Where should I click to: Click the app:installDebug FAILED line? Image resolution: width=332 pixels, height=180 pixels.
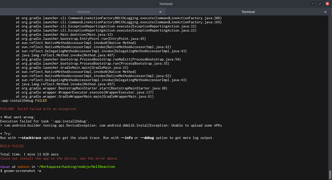coord(24,100)
